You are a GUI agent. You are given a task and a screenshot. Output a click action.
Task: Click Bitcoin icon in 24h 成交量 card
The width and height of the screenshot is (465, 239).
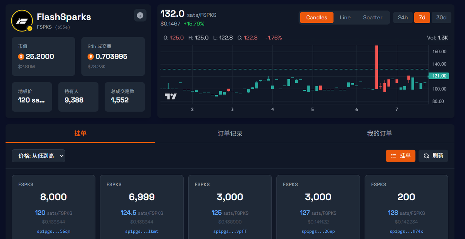click(91, 57)
